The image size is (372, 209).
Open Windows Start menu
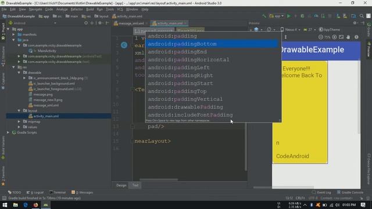tap(5, 205)
